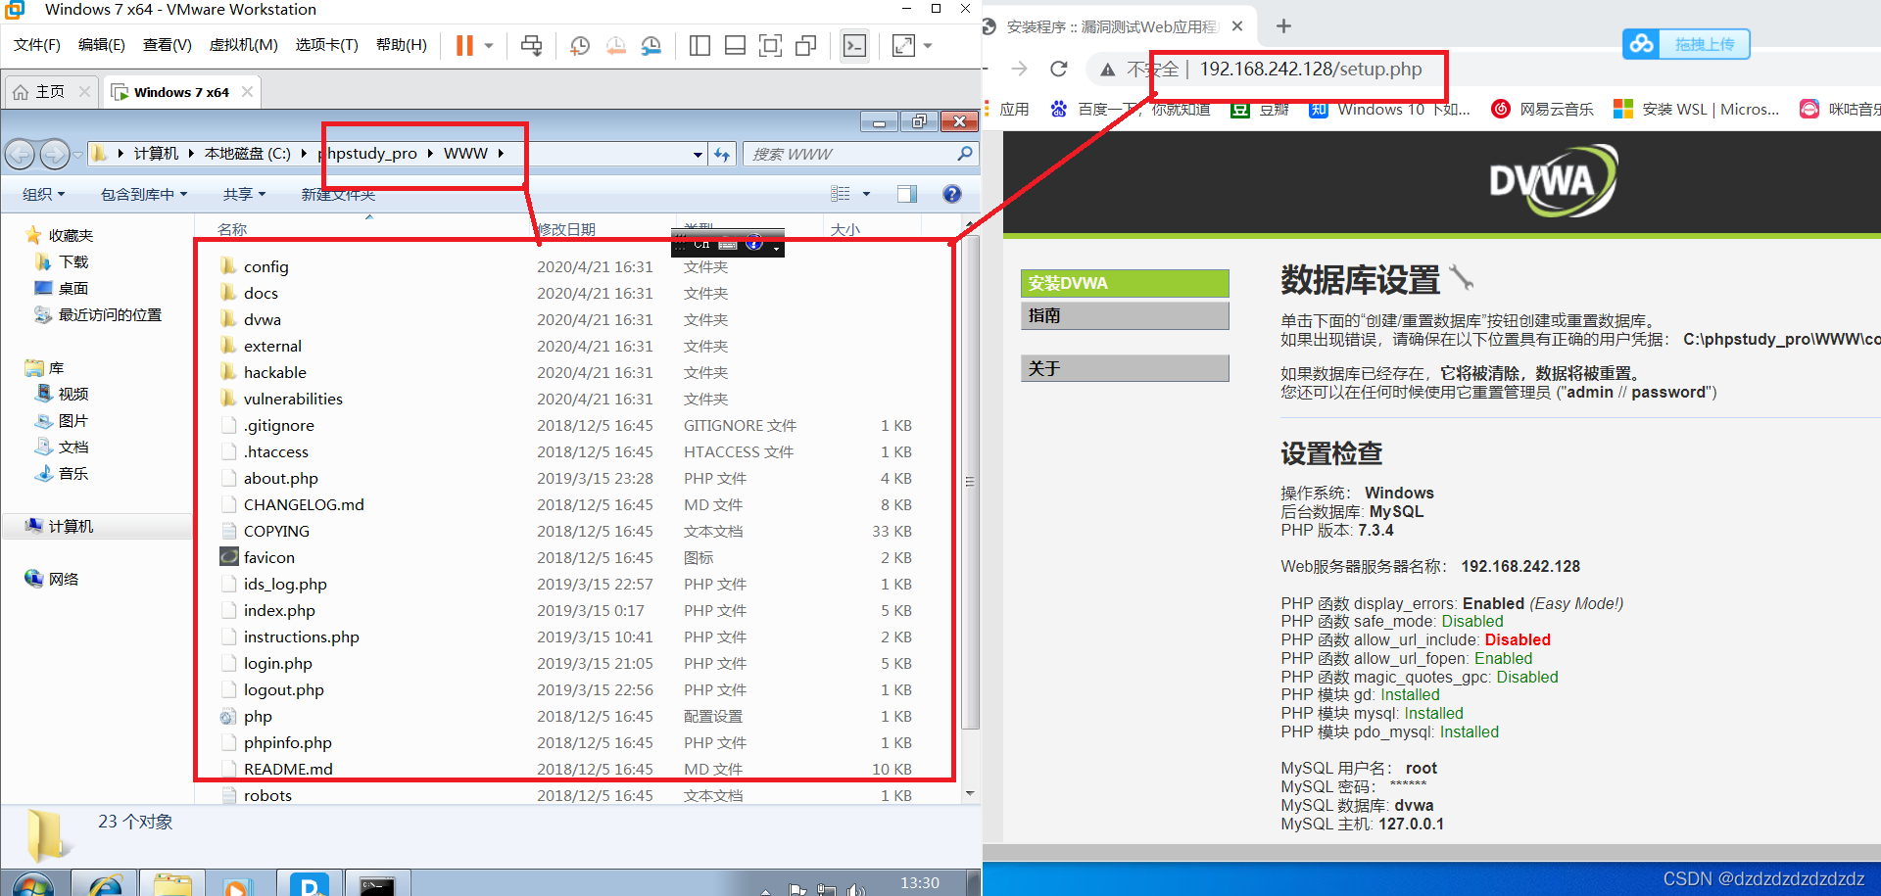Open the 指南 sidebar link
Viewport: 1881px width, 896px height.
1125,315
